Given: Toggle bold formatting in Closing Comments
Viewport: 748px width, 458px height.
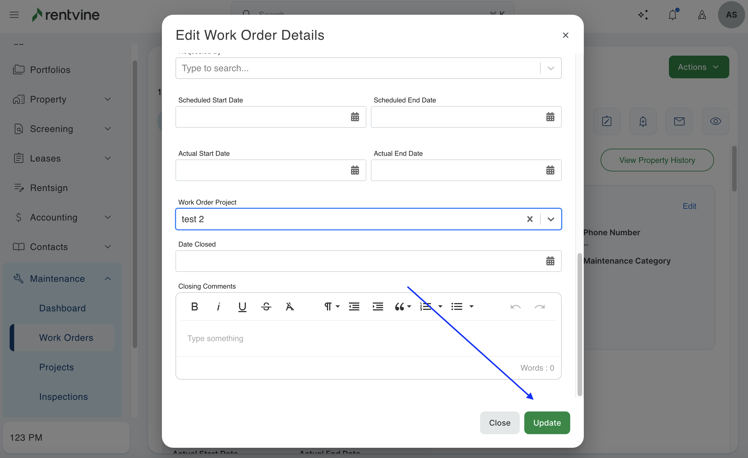Looking at the screenshot, I should tap(195, 307).
